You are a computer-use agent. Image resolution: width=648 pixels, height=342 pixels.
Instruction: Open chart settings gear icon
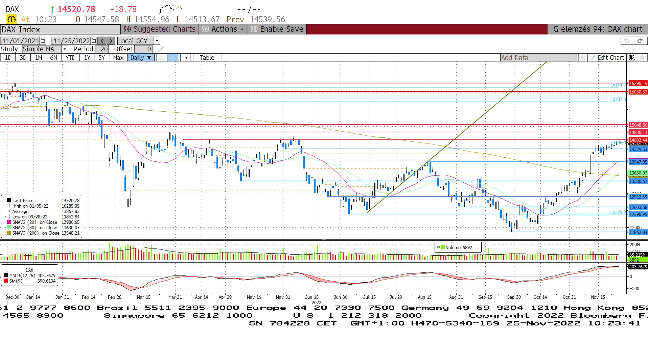tap(642, 58)
